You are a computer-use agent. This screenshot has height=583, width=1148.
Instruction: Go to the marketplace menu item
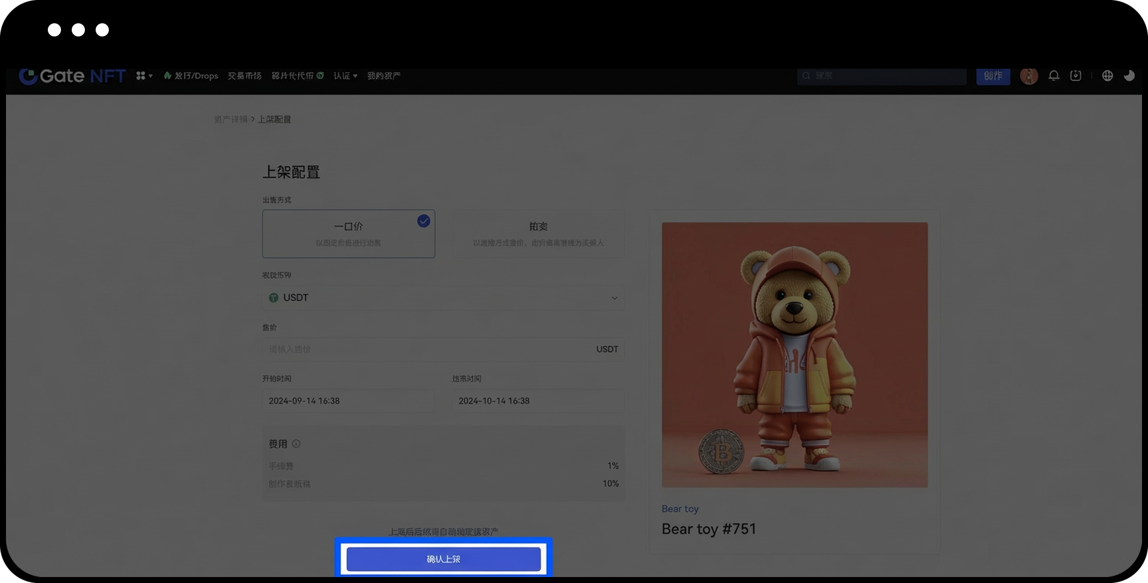tap(244, 76)
